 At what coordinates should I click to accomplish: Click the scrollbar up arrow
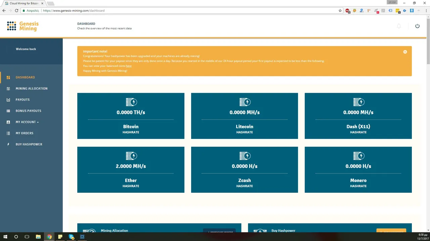pyautogui.click(x=428, y=17)
